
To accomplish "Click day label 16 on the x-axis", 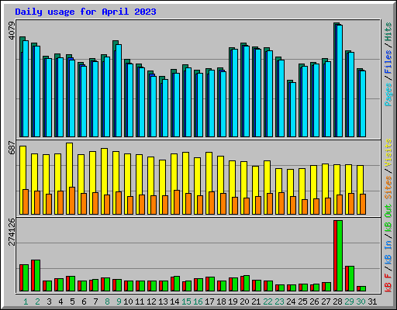I will (x=198, y=301).
